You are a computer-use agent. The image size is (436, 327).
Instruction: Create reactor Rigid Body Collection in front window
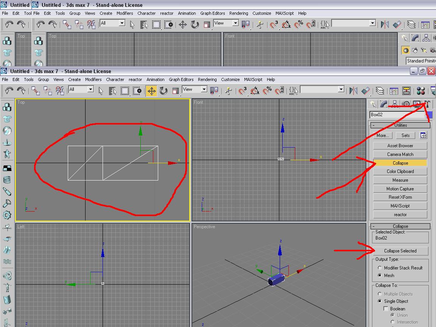7,107
